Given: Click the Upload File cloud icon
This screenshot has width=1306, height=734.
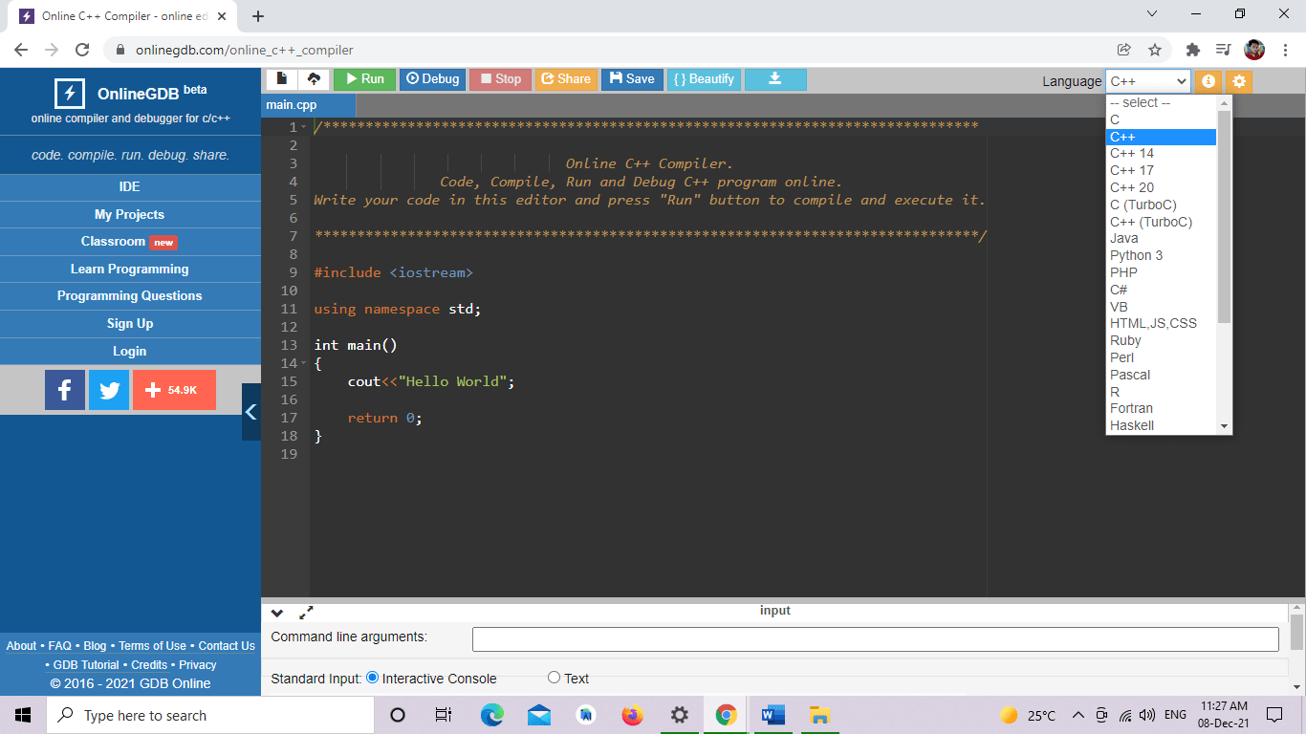Looking at the screenshot, I should [x=314, y=79].
